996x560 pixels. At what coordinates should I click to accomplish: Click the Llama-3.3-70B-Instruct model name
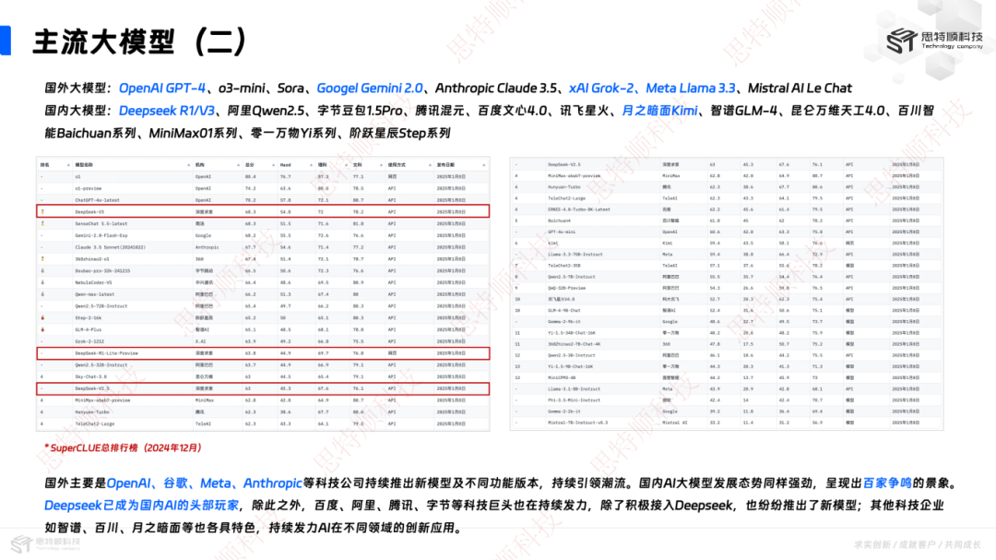(x=575, y=255)
